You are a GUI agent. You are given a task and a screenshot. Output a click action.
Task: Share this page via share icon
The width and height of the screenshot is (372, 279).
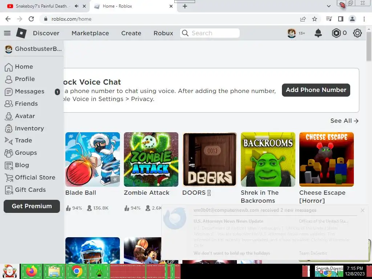[x=303, y=19]
